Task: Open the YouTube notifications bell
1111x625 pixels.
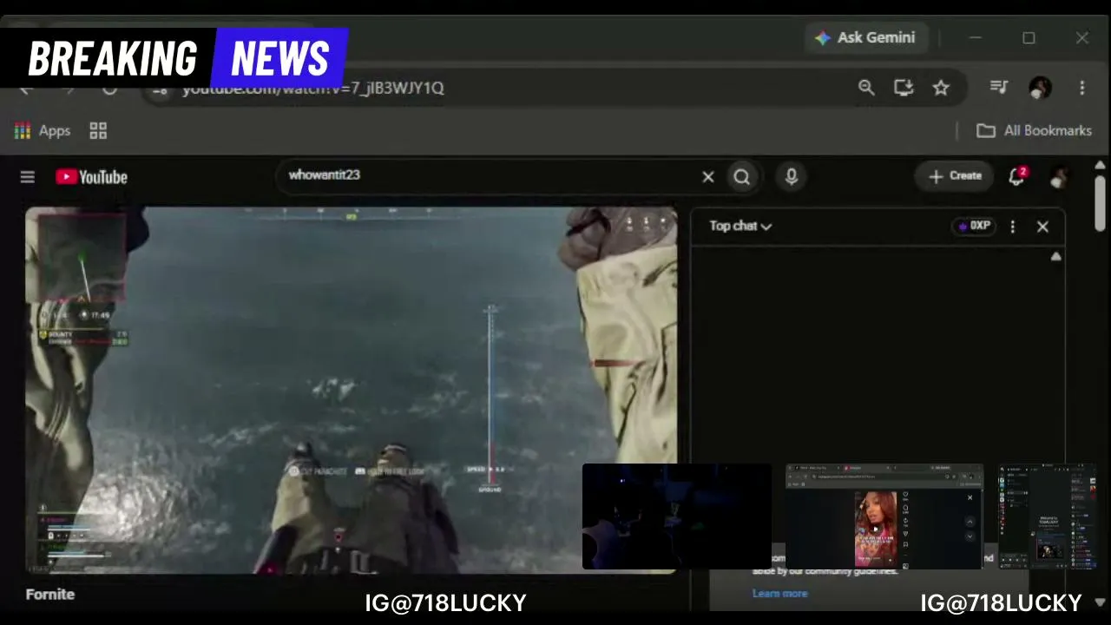Action: pyautogui.click(x=1017, y=176)
